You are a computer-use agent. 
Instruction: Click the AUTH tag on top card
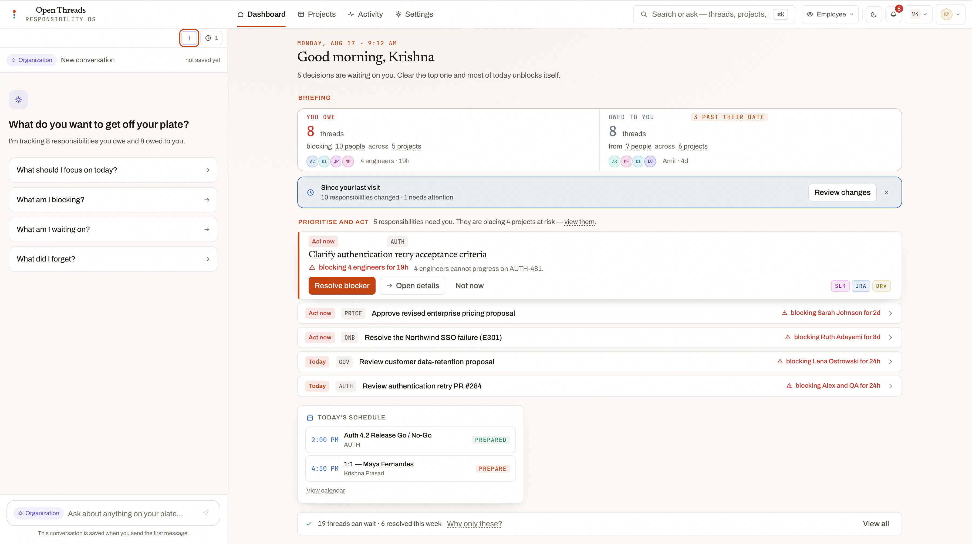click(397, 242)
